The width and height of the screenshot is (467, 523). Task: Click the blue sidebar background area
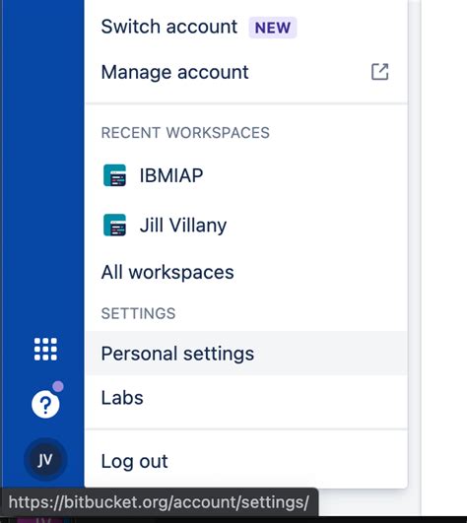[42, 166]
